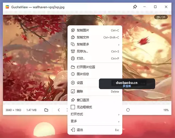
Task: Enable the 无边框模式 checkbox
Action: point(73,107)
